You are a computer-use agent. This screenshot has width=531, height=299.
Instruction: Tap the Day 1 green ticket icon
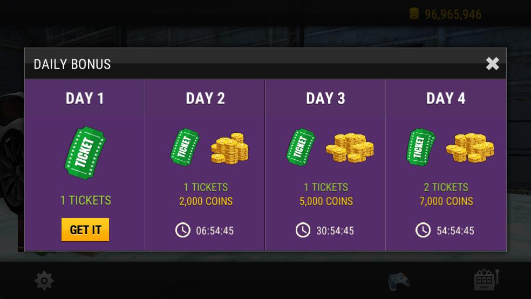point(85,153)
